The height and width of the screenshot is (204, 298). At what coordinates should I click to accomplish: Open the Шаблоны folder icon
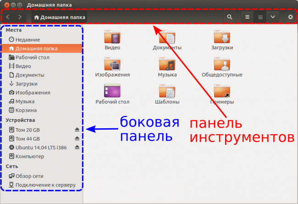[167, 91]
